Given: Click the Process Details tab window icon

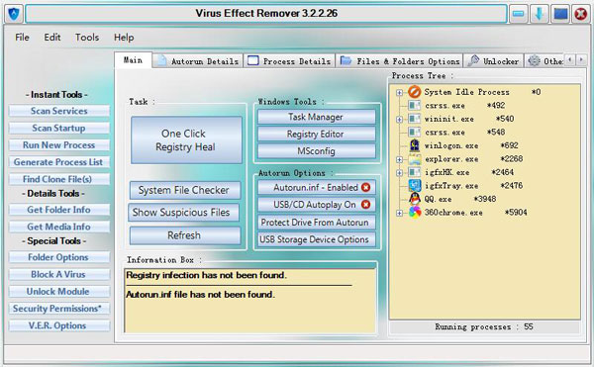Looking at the screenshot, I should [x=252, y=60].
